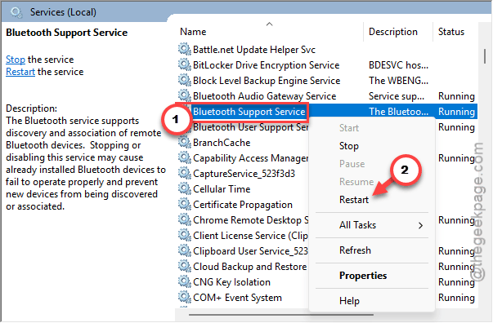493x323 pixels.
Task: Expand the All Tasks submenu arrow
Action: (x=420, y=225)
